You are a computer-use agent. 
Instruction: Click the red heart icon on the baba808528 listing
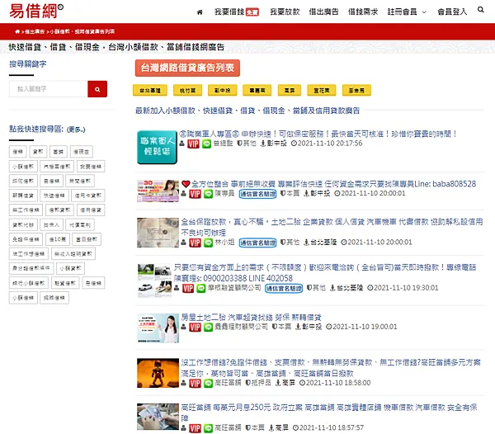[186, 184]
